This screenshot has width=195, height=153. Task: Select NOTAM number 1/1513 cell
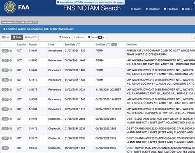(33, 80)
